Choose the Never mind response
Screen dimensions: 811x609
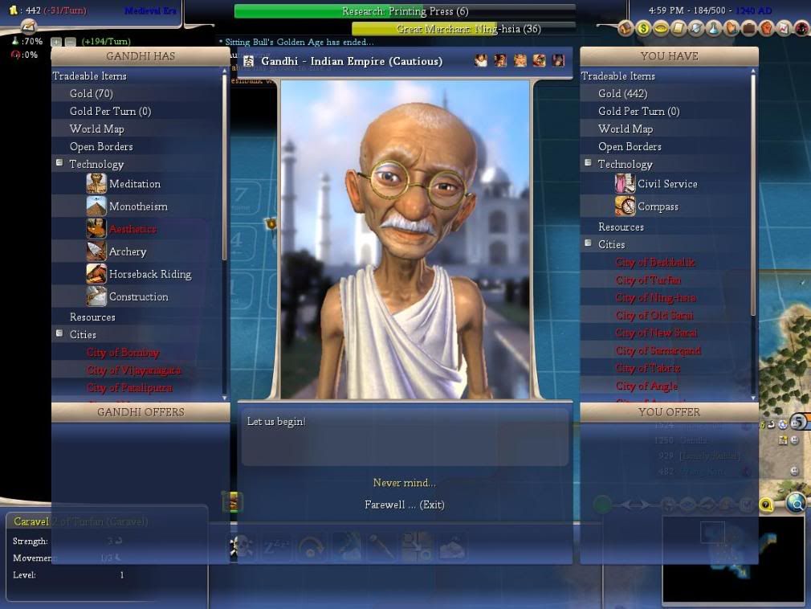(x=405, y=483)
